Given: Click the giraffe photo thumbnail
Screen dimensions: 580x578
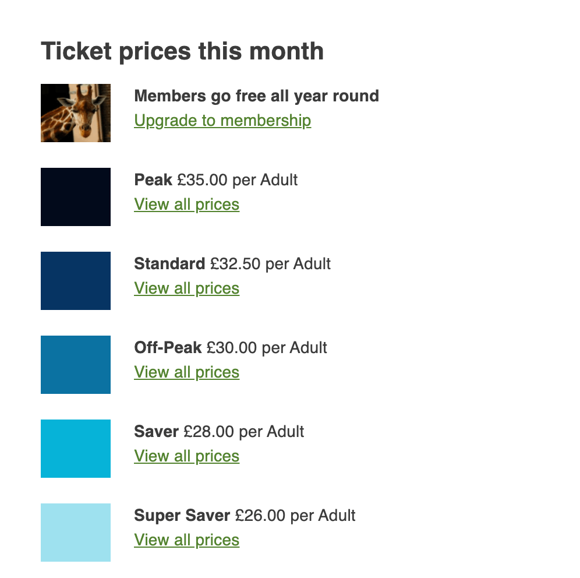Looking at the screenshot, I should click(x=76, y=113).
